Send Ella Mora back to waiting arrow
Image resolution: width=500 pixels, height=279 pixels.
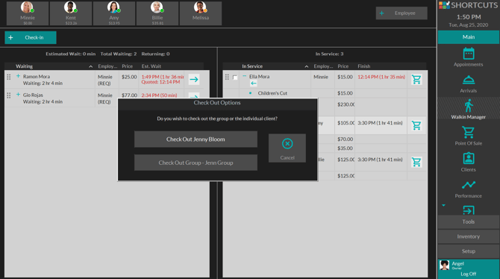point(254,84)
